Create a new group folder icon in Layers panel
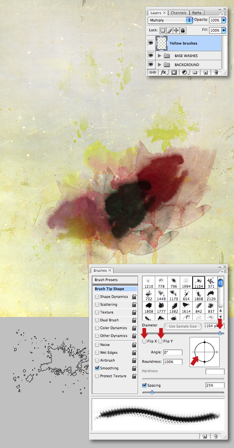Viewport: 234px width, 448px height. pyautogui.click(x=195, y=72)
